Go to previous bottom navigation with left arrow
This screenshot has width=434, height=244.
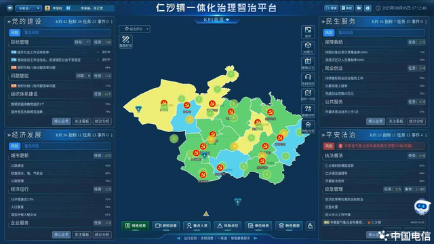(178, 238)
